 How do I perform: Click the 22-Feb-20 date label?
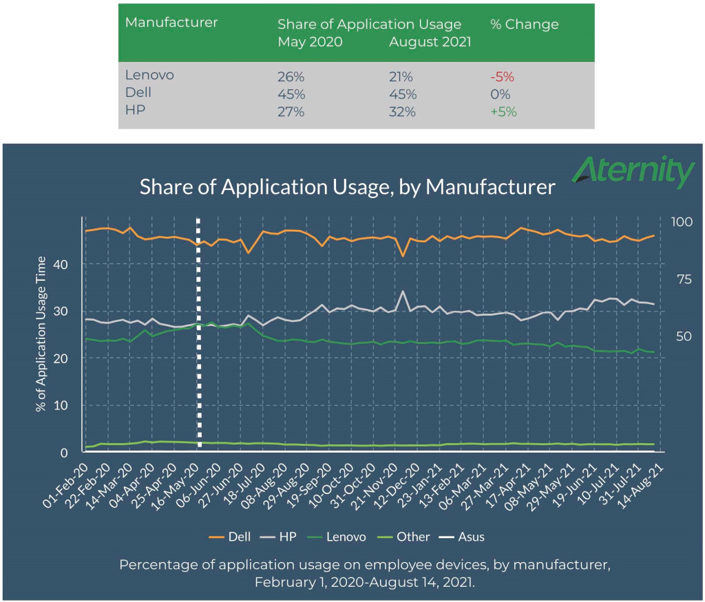click(87, 486)
